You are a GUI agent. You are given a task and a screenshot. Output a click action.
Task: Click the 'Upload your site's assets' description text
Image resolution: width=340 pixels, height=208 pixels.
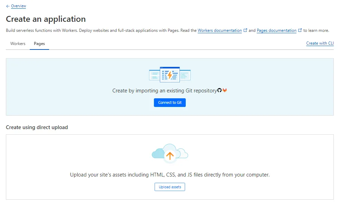click(x=169, y=175)
